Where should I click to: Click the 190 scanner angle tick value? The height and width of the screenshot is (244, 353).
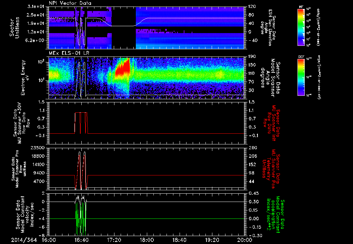[x=252, y=57]
